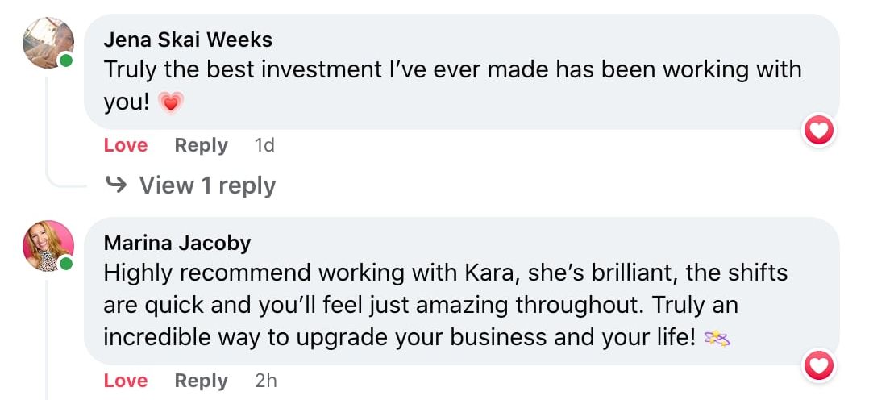Click the heart reaction badge on Jena's comment
This screenshot has width=894, height=400.
pyautogui.click(x=819, y=130)
